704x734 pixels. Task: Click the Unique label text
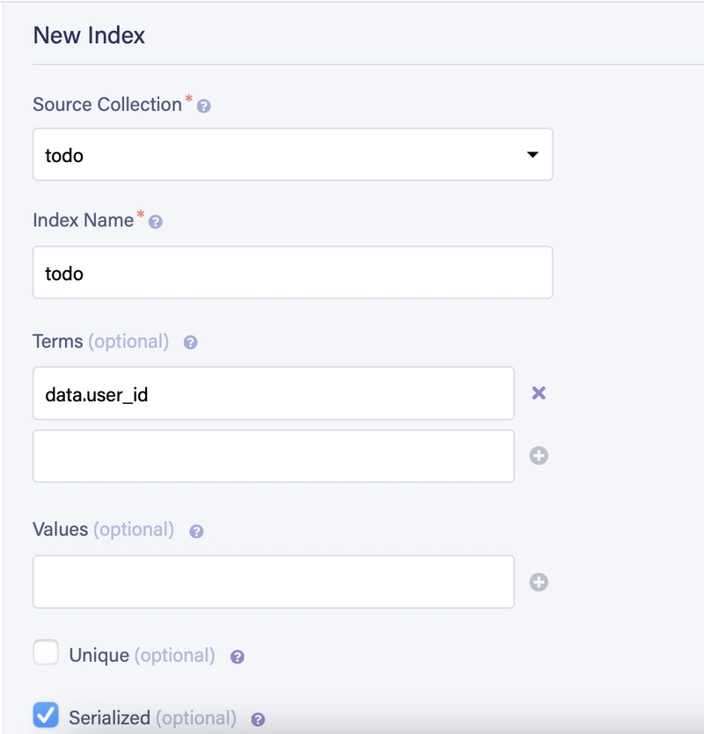(x=99, y=656)
